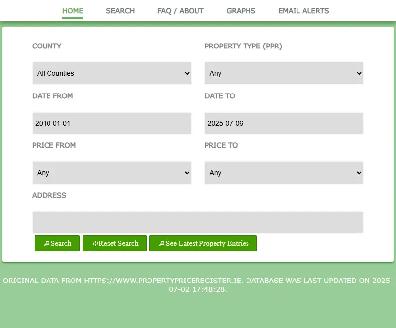Click magnifier icon on See Latest Property Entries
The width and height of the screenshot is (396, 328).
[x=162, y=244]
